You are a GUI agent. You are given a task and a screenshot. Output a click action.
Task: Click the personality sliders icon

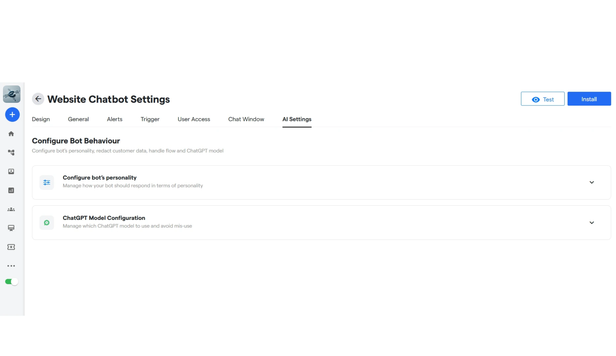(47, 182)
